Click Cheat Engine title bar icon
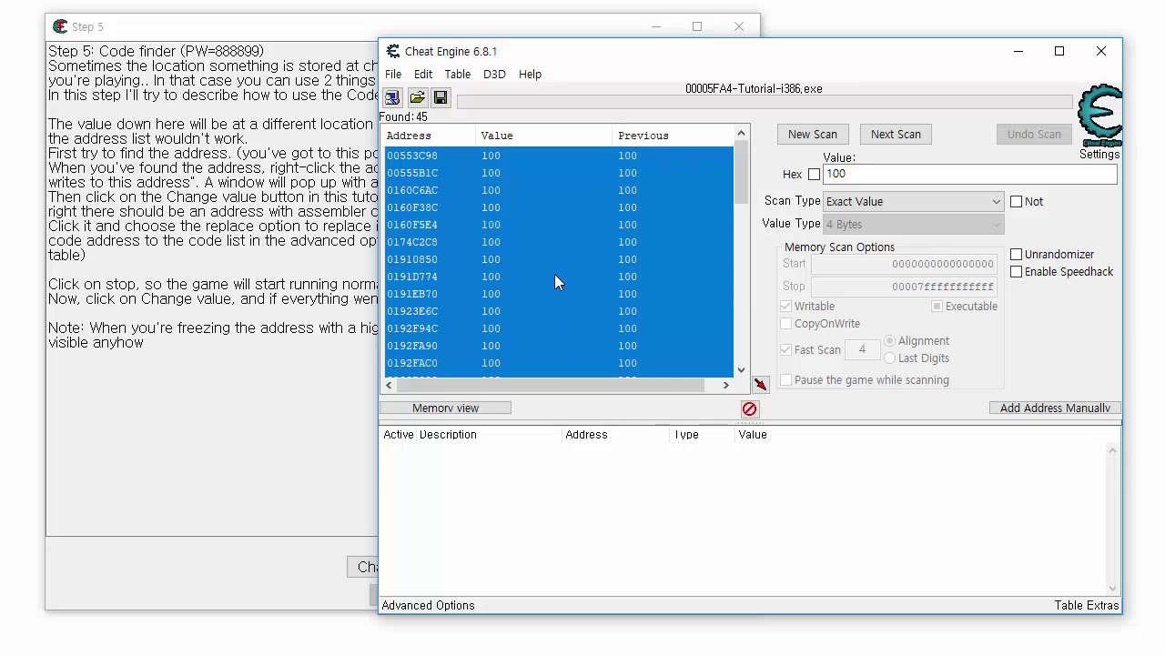1165x655 pixels. click(393, 51)
